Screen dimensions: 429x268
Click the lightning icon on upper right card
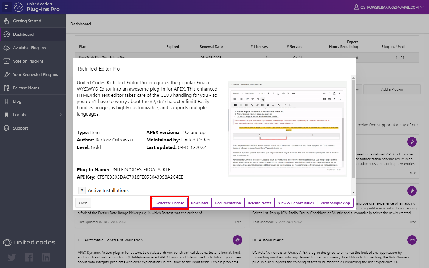[412, 142]
